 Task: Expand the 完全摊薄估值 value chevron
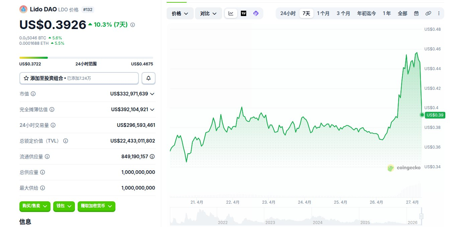click(152, 109)
